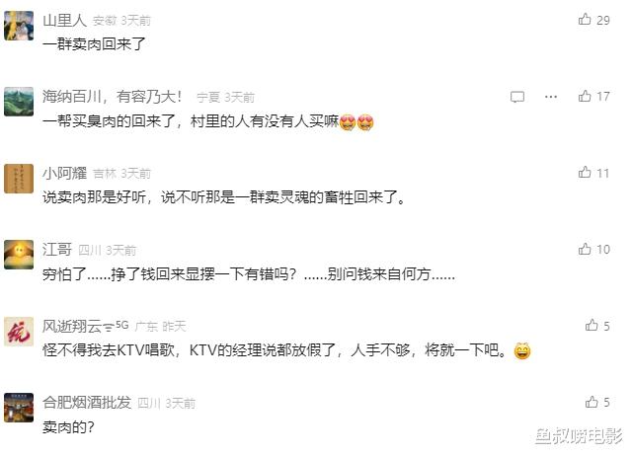The image size is (632, 457).
Task: Like the comment by 江哥
Action: [585, 249]
